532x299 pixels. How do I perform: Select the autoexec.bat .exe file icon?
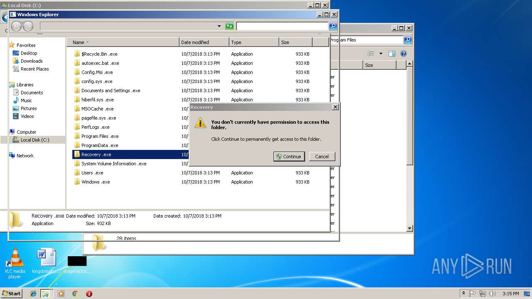coord(77,63)
